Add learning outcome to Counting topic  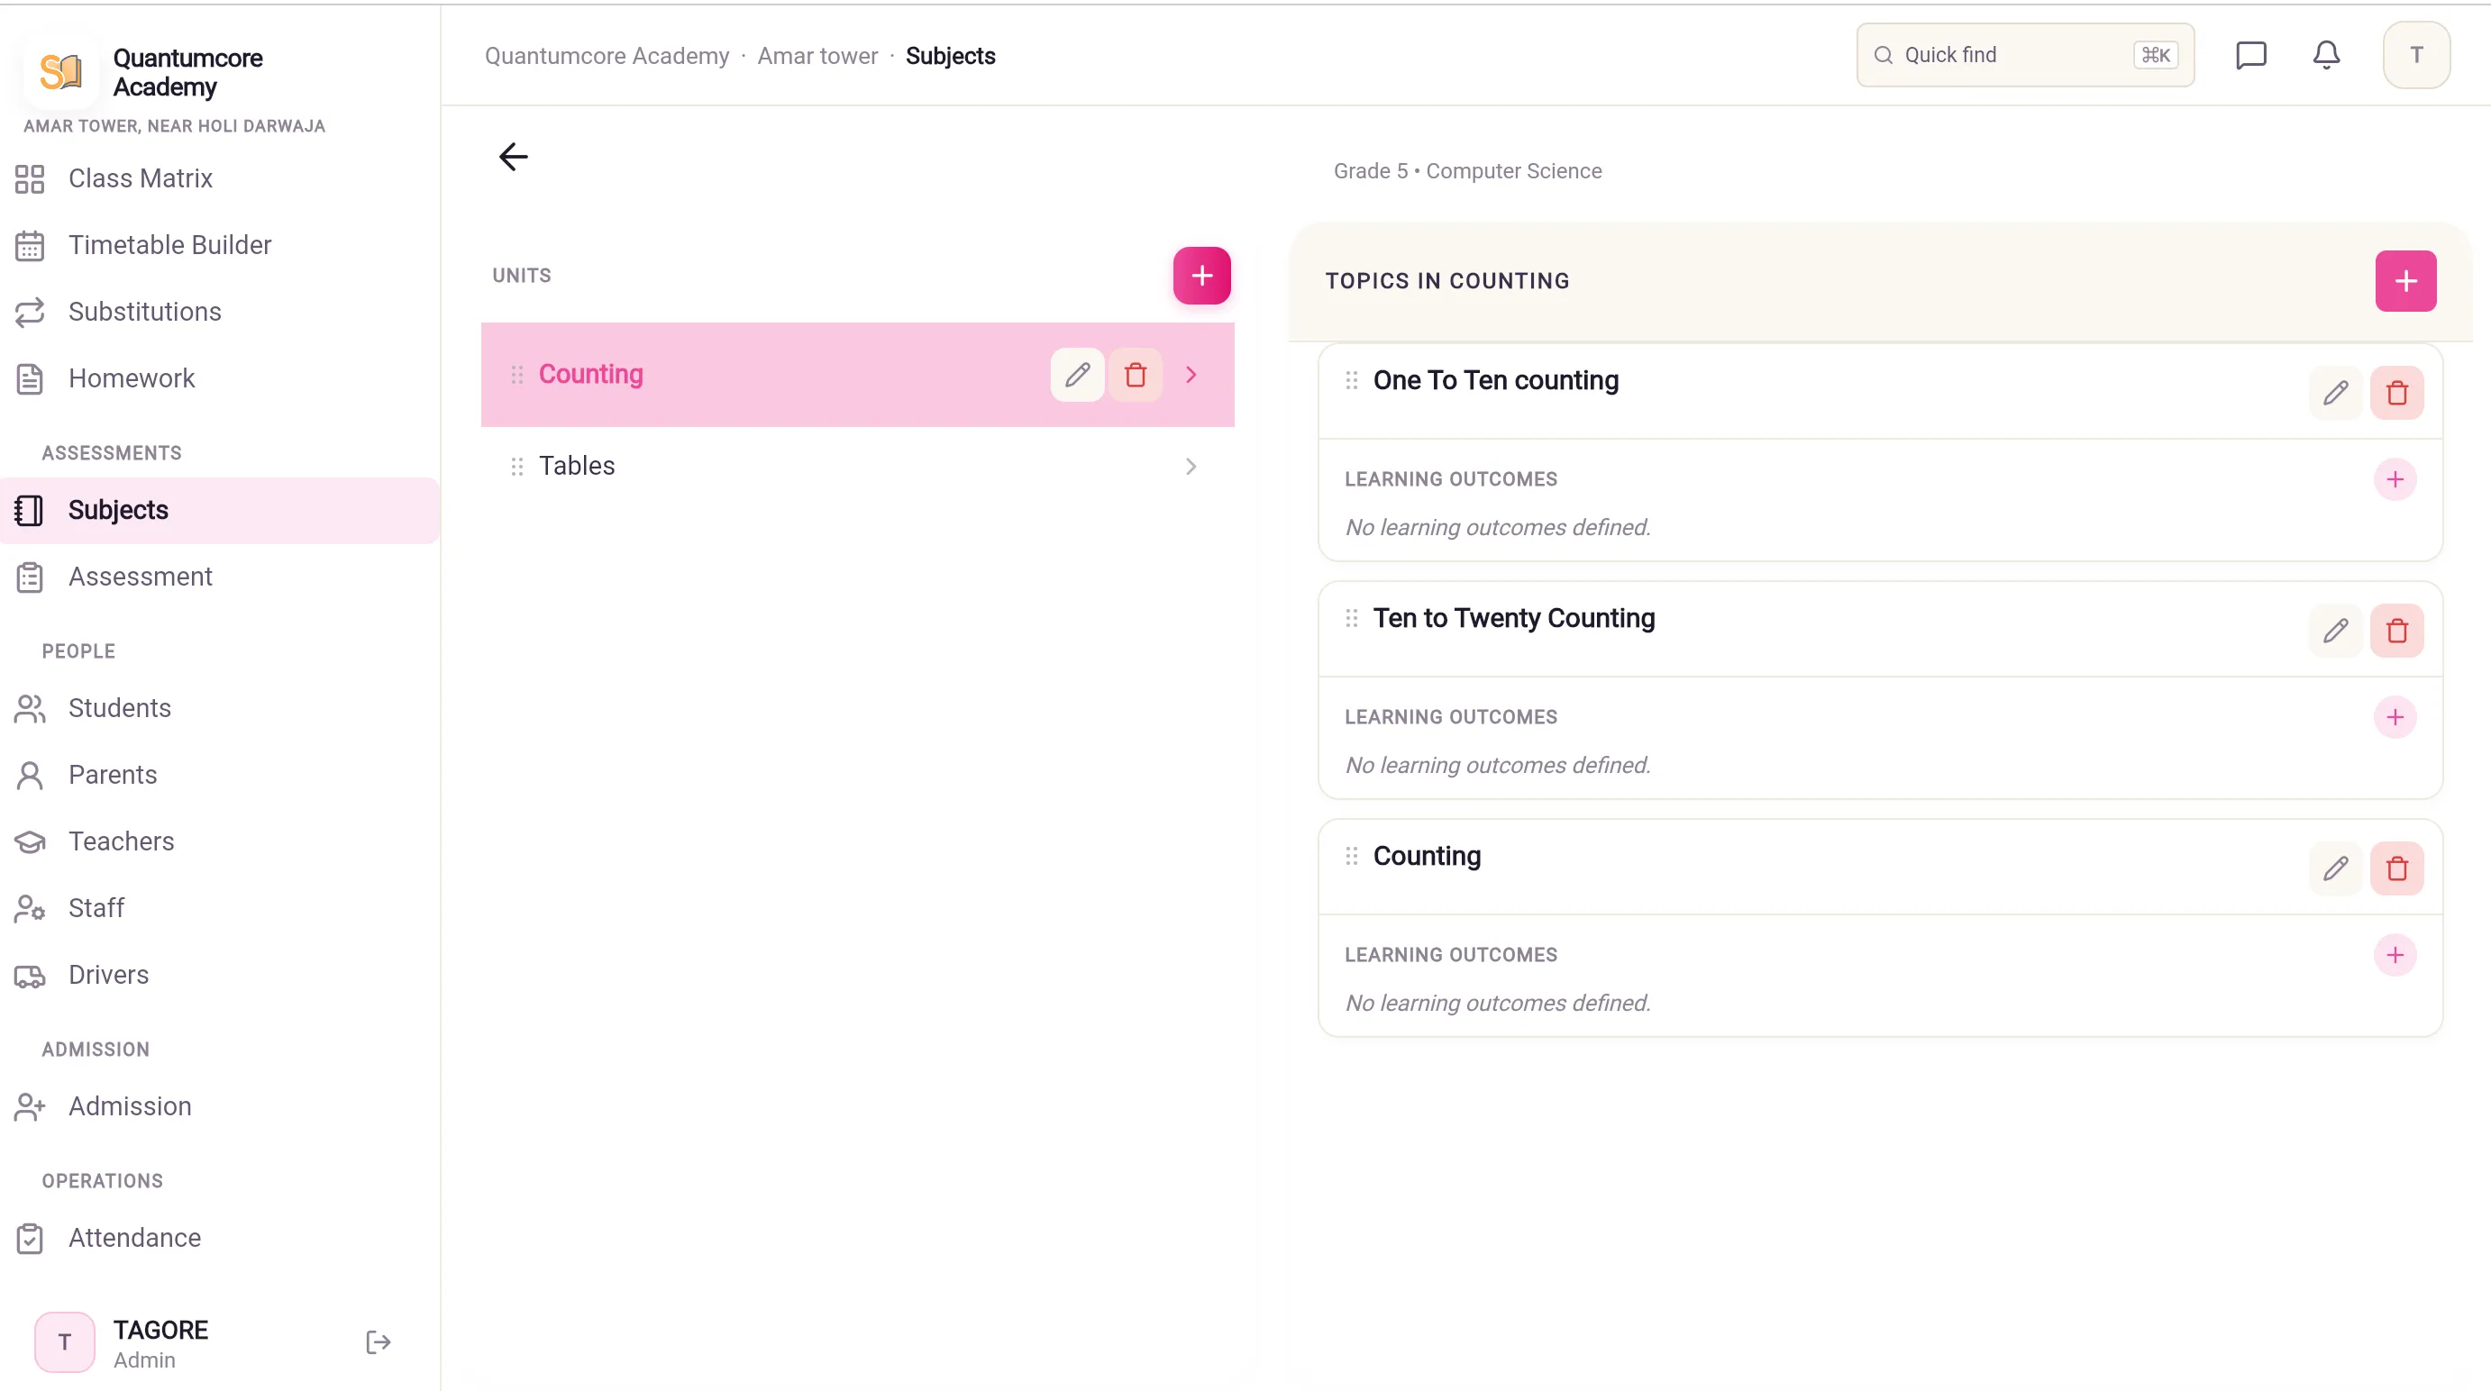[2395, 955]
